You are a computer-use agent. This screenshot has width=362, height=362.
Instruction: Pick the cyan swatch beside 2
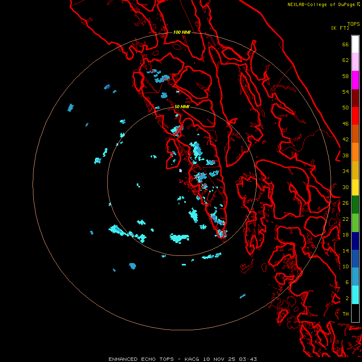[x=355, y=295]
